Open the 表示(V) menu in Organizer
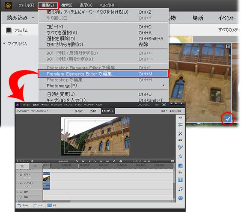This screenshot has height=212, width=241. [86, 6]
